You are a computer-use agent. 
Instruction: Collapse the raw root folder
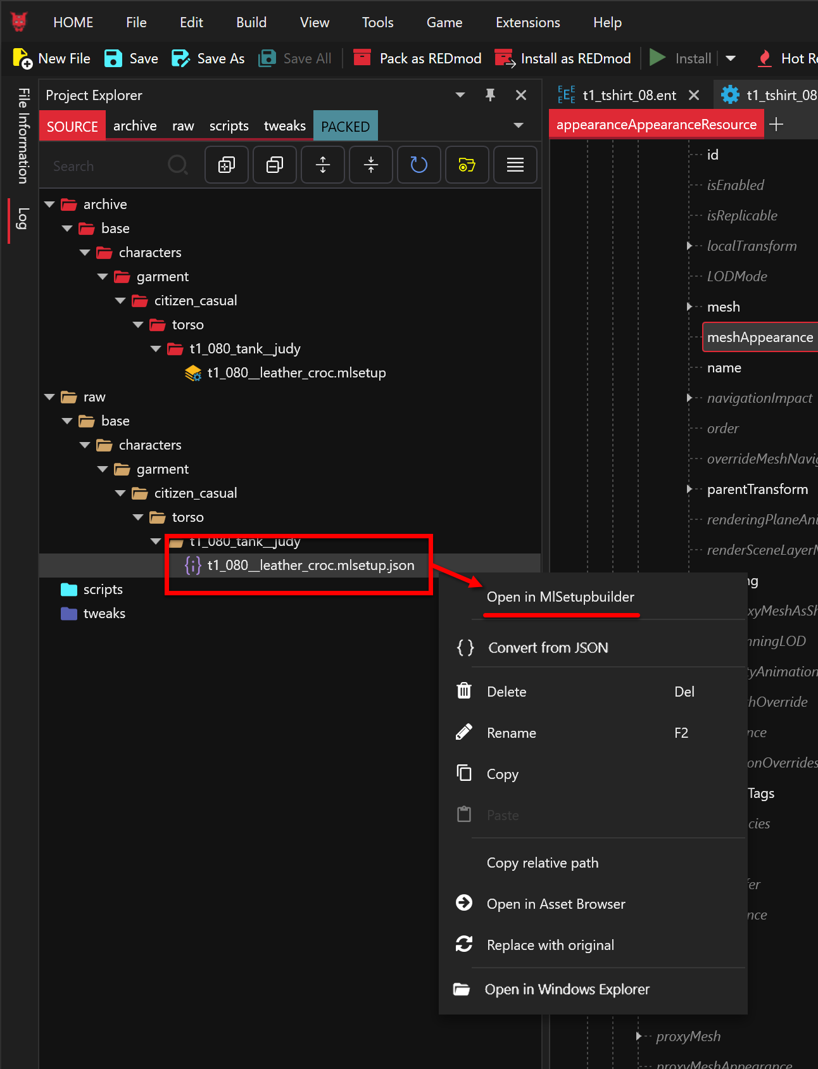[x=49, y=397]
